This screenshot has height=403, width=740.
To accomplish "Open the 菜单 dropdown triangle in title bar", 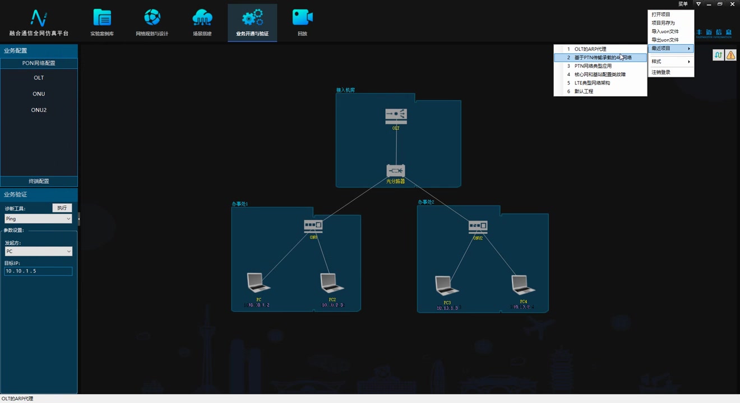I will 699,4.
